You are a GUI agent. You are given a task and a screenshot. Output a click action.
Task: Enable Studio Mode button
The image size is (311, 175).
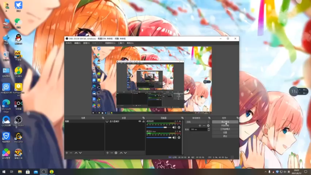tap(225, 129)
